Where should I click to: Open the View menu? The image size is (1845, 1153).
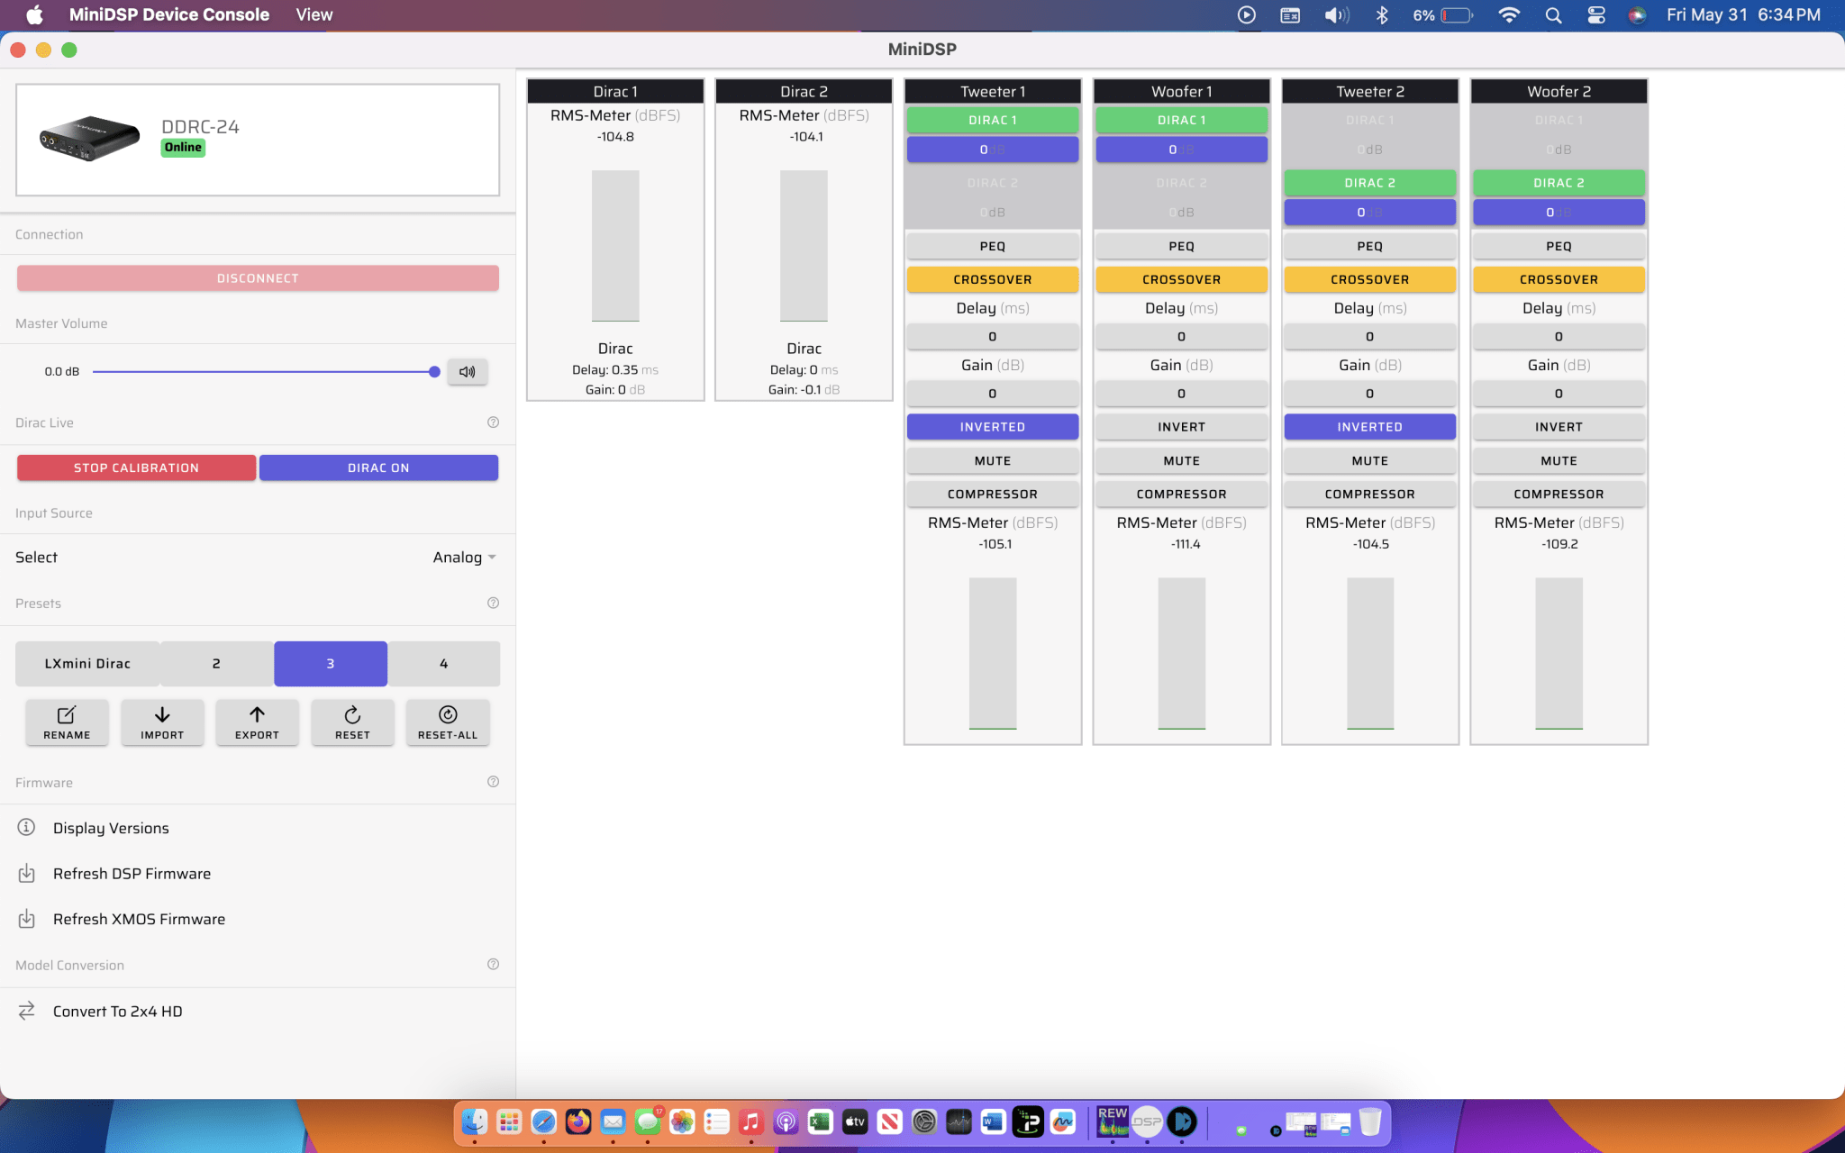pyautogui.click(x=314, y=14)
